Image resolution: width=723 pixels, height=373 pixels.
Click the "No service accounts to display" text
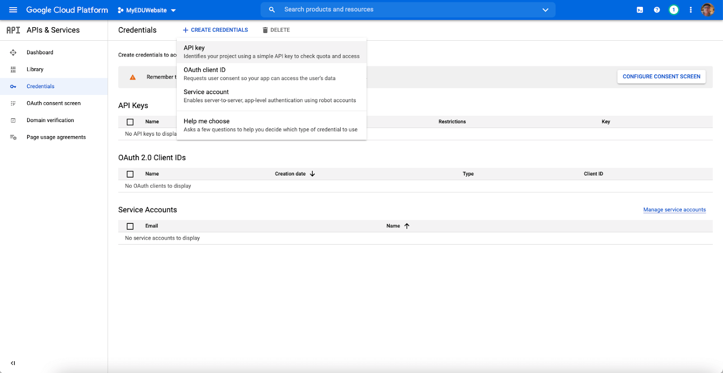[162, 238]
